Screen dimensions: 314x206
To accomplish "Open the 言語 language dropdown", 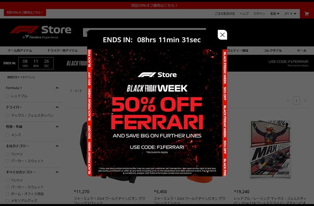I will tap(275, 14).
